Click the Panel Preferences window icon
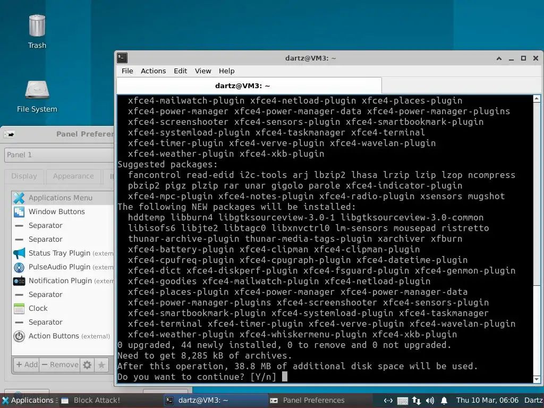Image resolution: width=544 pixels, height=408 pixels. point(10,134)
